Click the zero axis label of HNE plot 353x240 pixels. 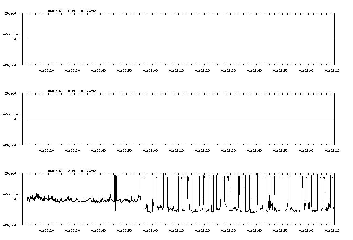click(15, 39)
